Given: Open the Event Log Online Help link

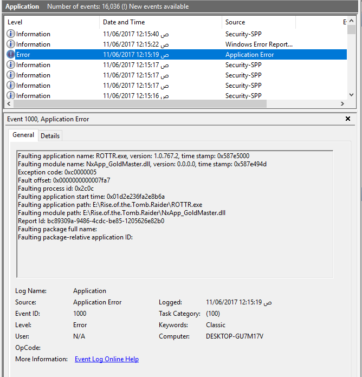Looking at the screenshot, I should point(106,359).
